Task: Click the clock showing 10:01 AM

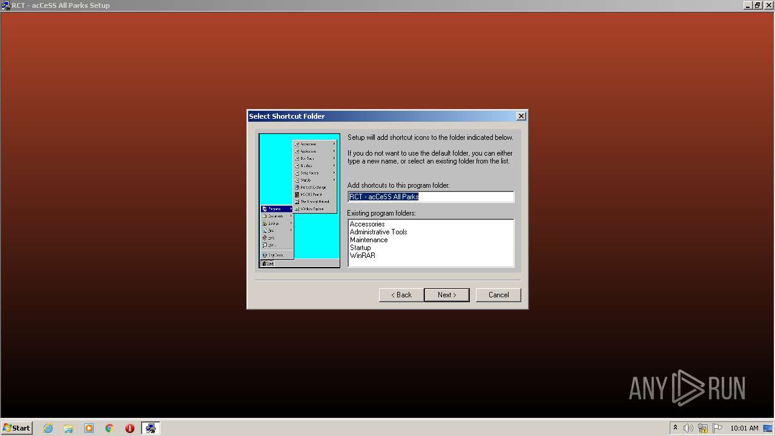Action: coord(744,428)
